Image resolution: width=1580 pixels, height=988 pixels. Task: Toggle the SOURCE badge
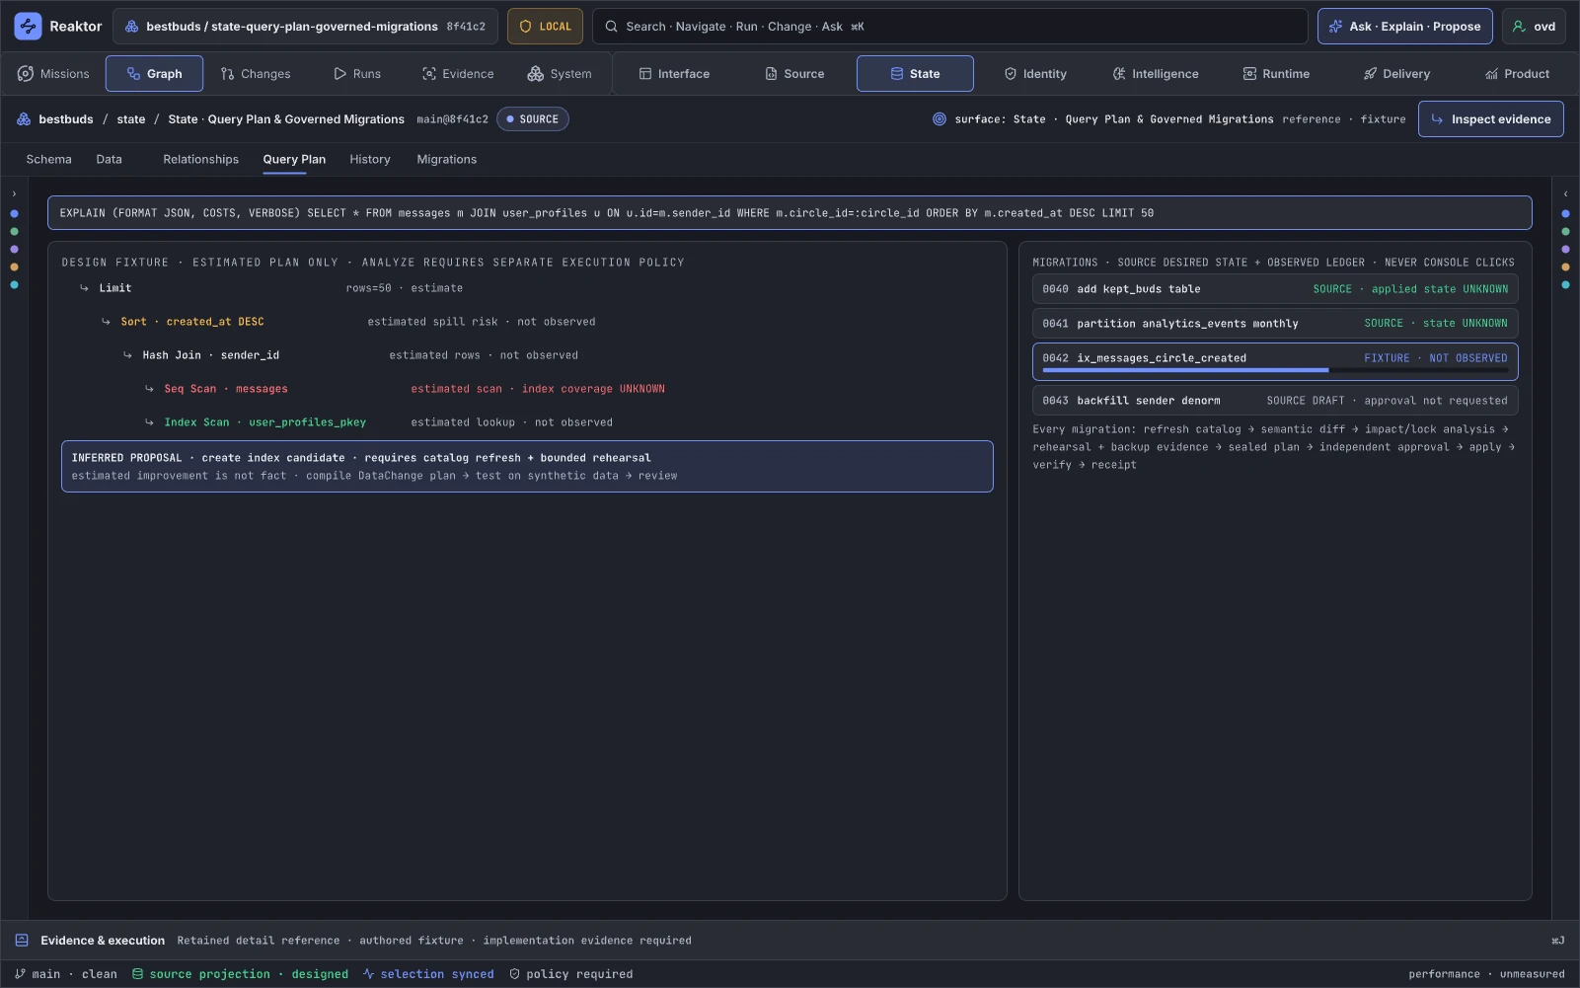click(x=533, y=119)
